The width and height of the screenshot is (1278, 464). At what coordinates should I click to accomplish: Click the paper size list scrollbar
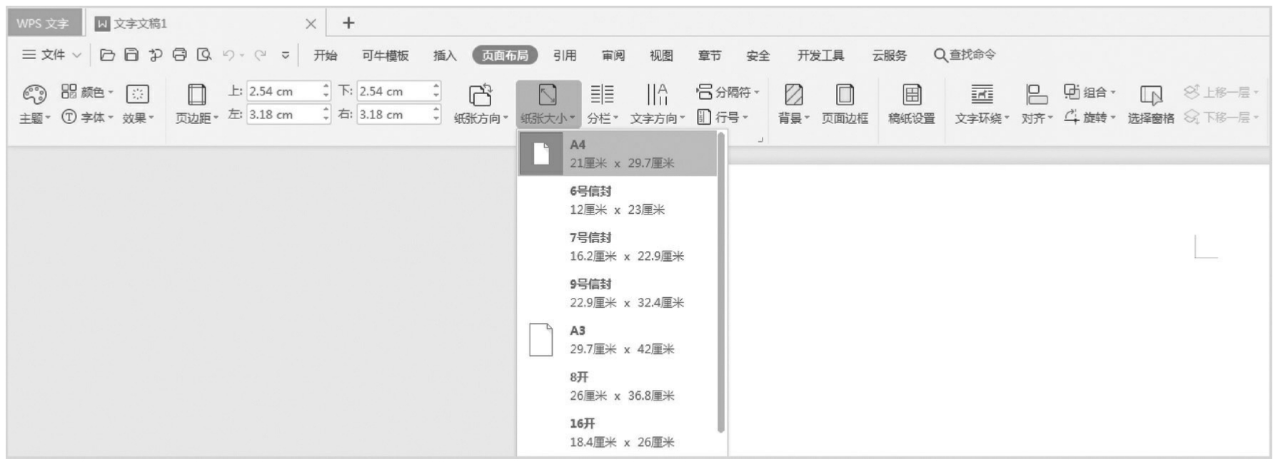(x=721, y=282)
